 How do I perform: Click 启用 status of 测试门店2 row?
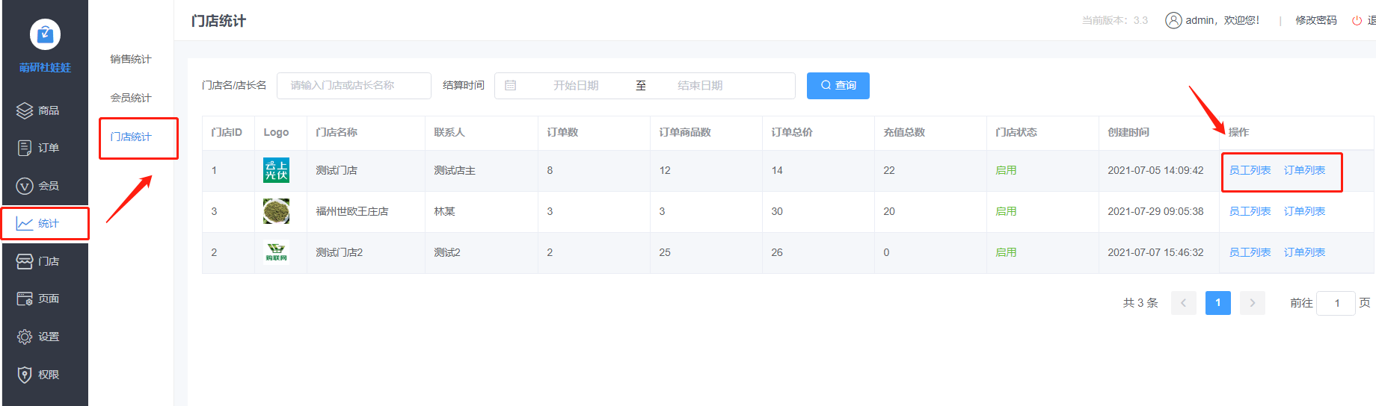click(1006, 252)
